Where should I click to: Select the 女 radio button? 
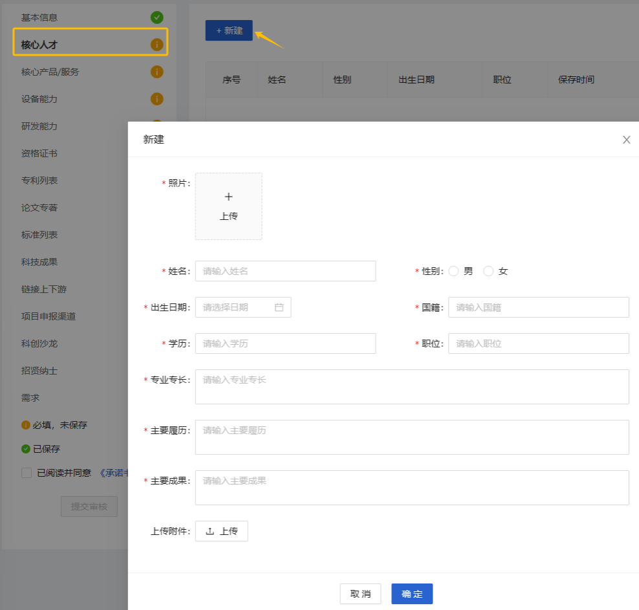(488, 271)
